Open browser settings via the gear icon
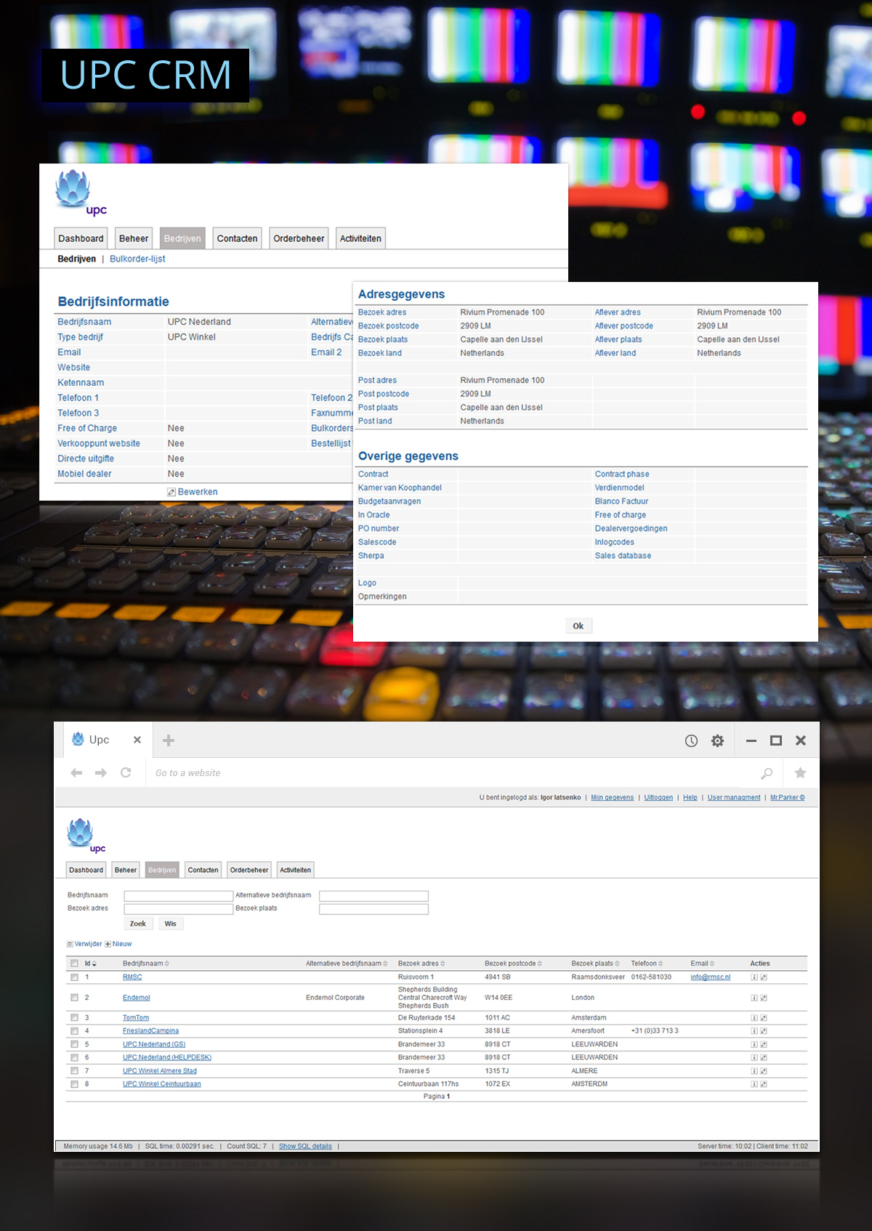The width and height of the screenshot is (872, 1231). point(717,740)
